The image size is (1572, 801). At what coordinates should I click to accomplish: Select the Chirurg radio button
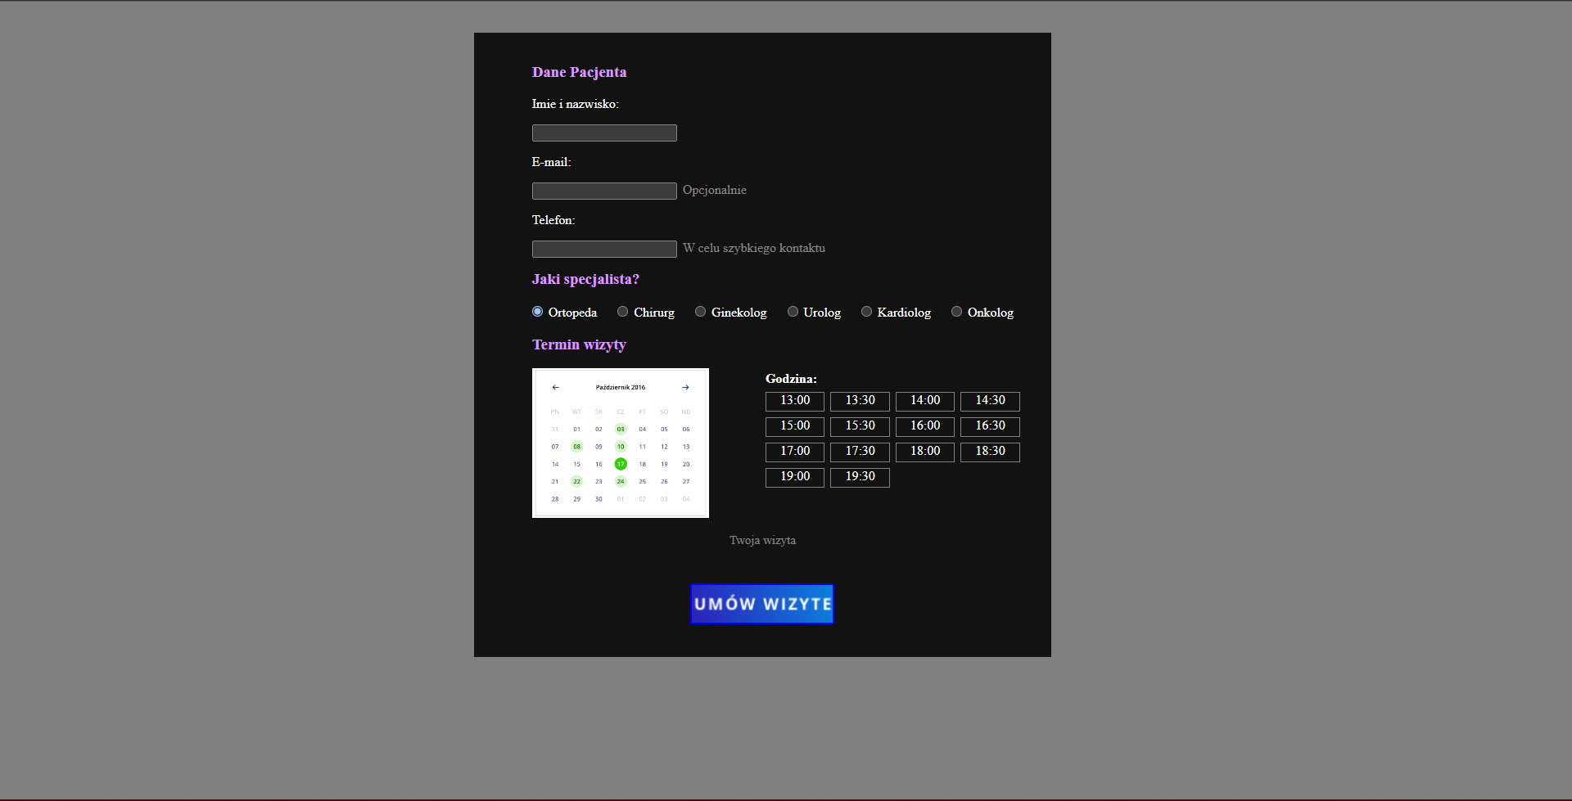[622, 312]
